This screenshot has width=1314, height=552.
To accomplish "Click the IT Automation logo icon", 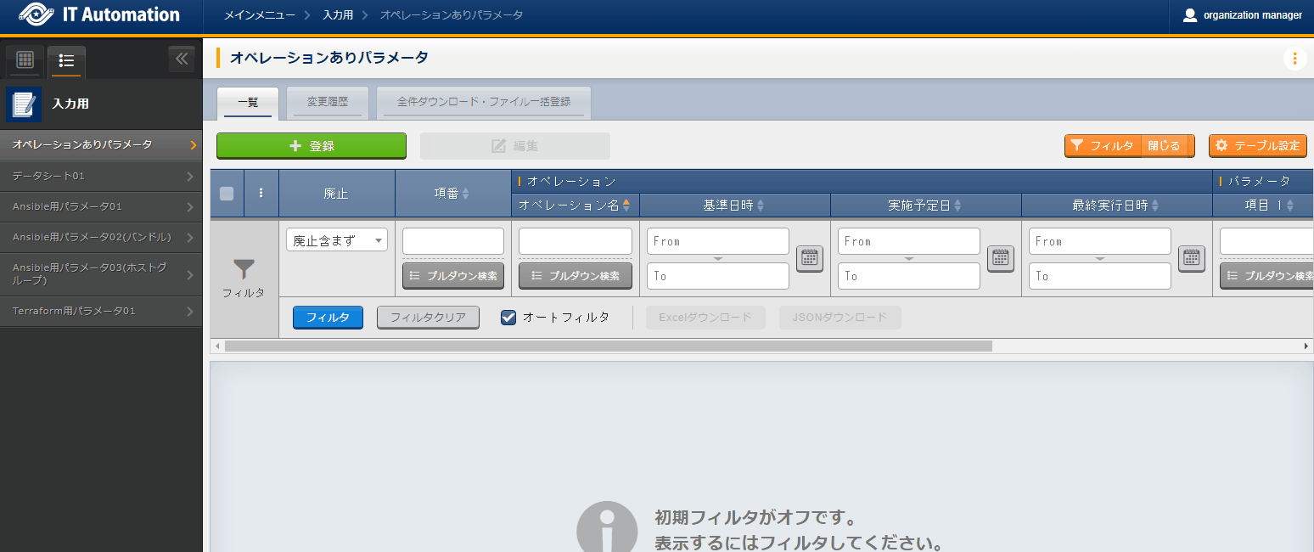I will [36, 15].
